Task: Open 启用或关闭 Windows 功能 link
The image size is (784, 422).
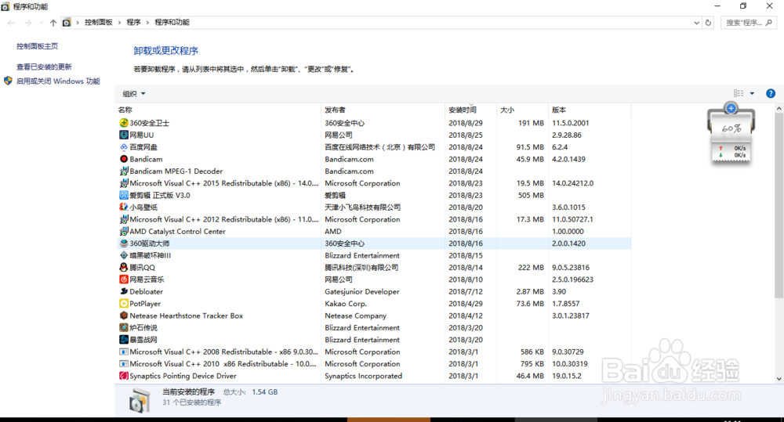Action: [x=58, y=81]
